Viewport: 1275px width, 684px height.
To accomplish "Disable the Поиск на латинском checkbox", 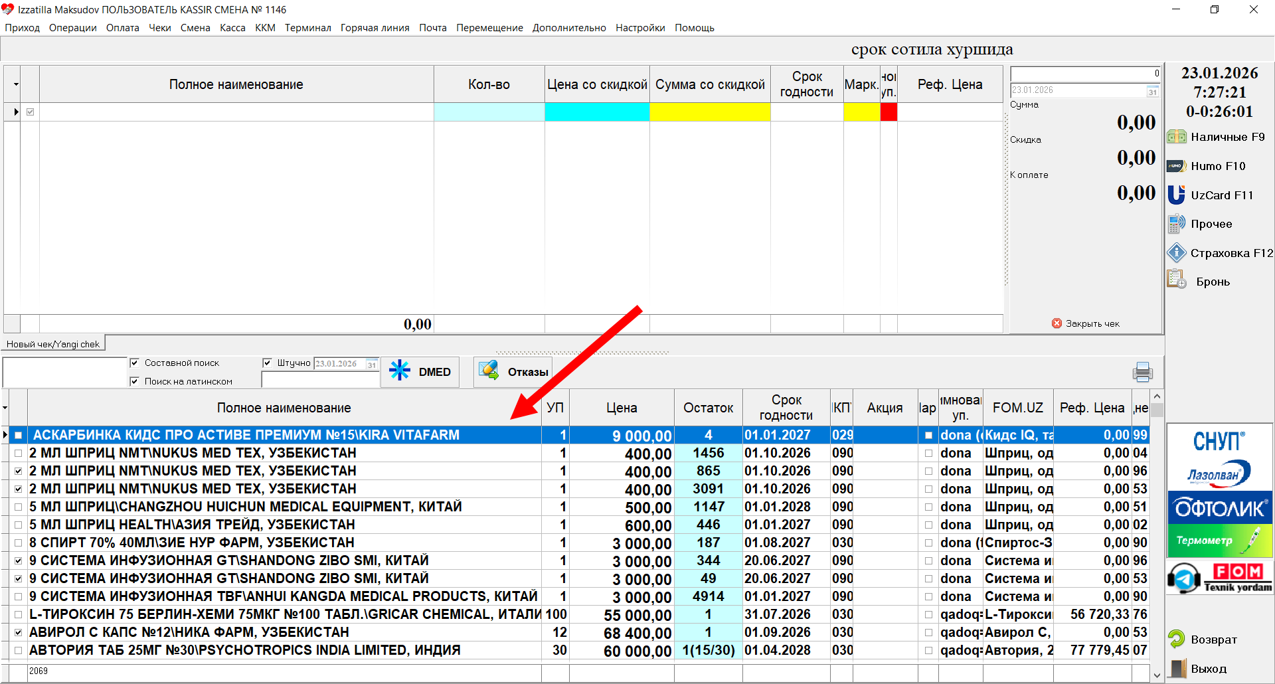I will pos(135,381).
